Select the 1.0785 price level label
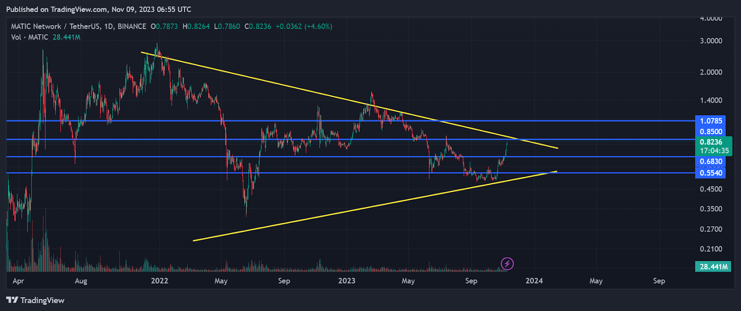The height and width of the screenshot is (311, 741). (x=711, y=121)
